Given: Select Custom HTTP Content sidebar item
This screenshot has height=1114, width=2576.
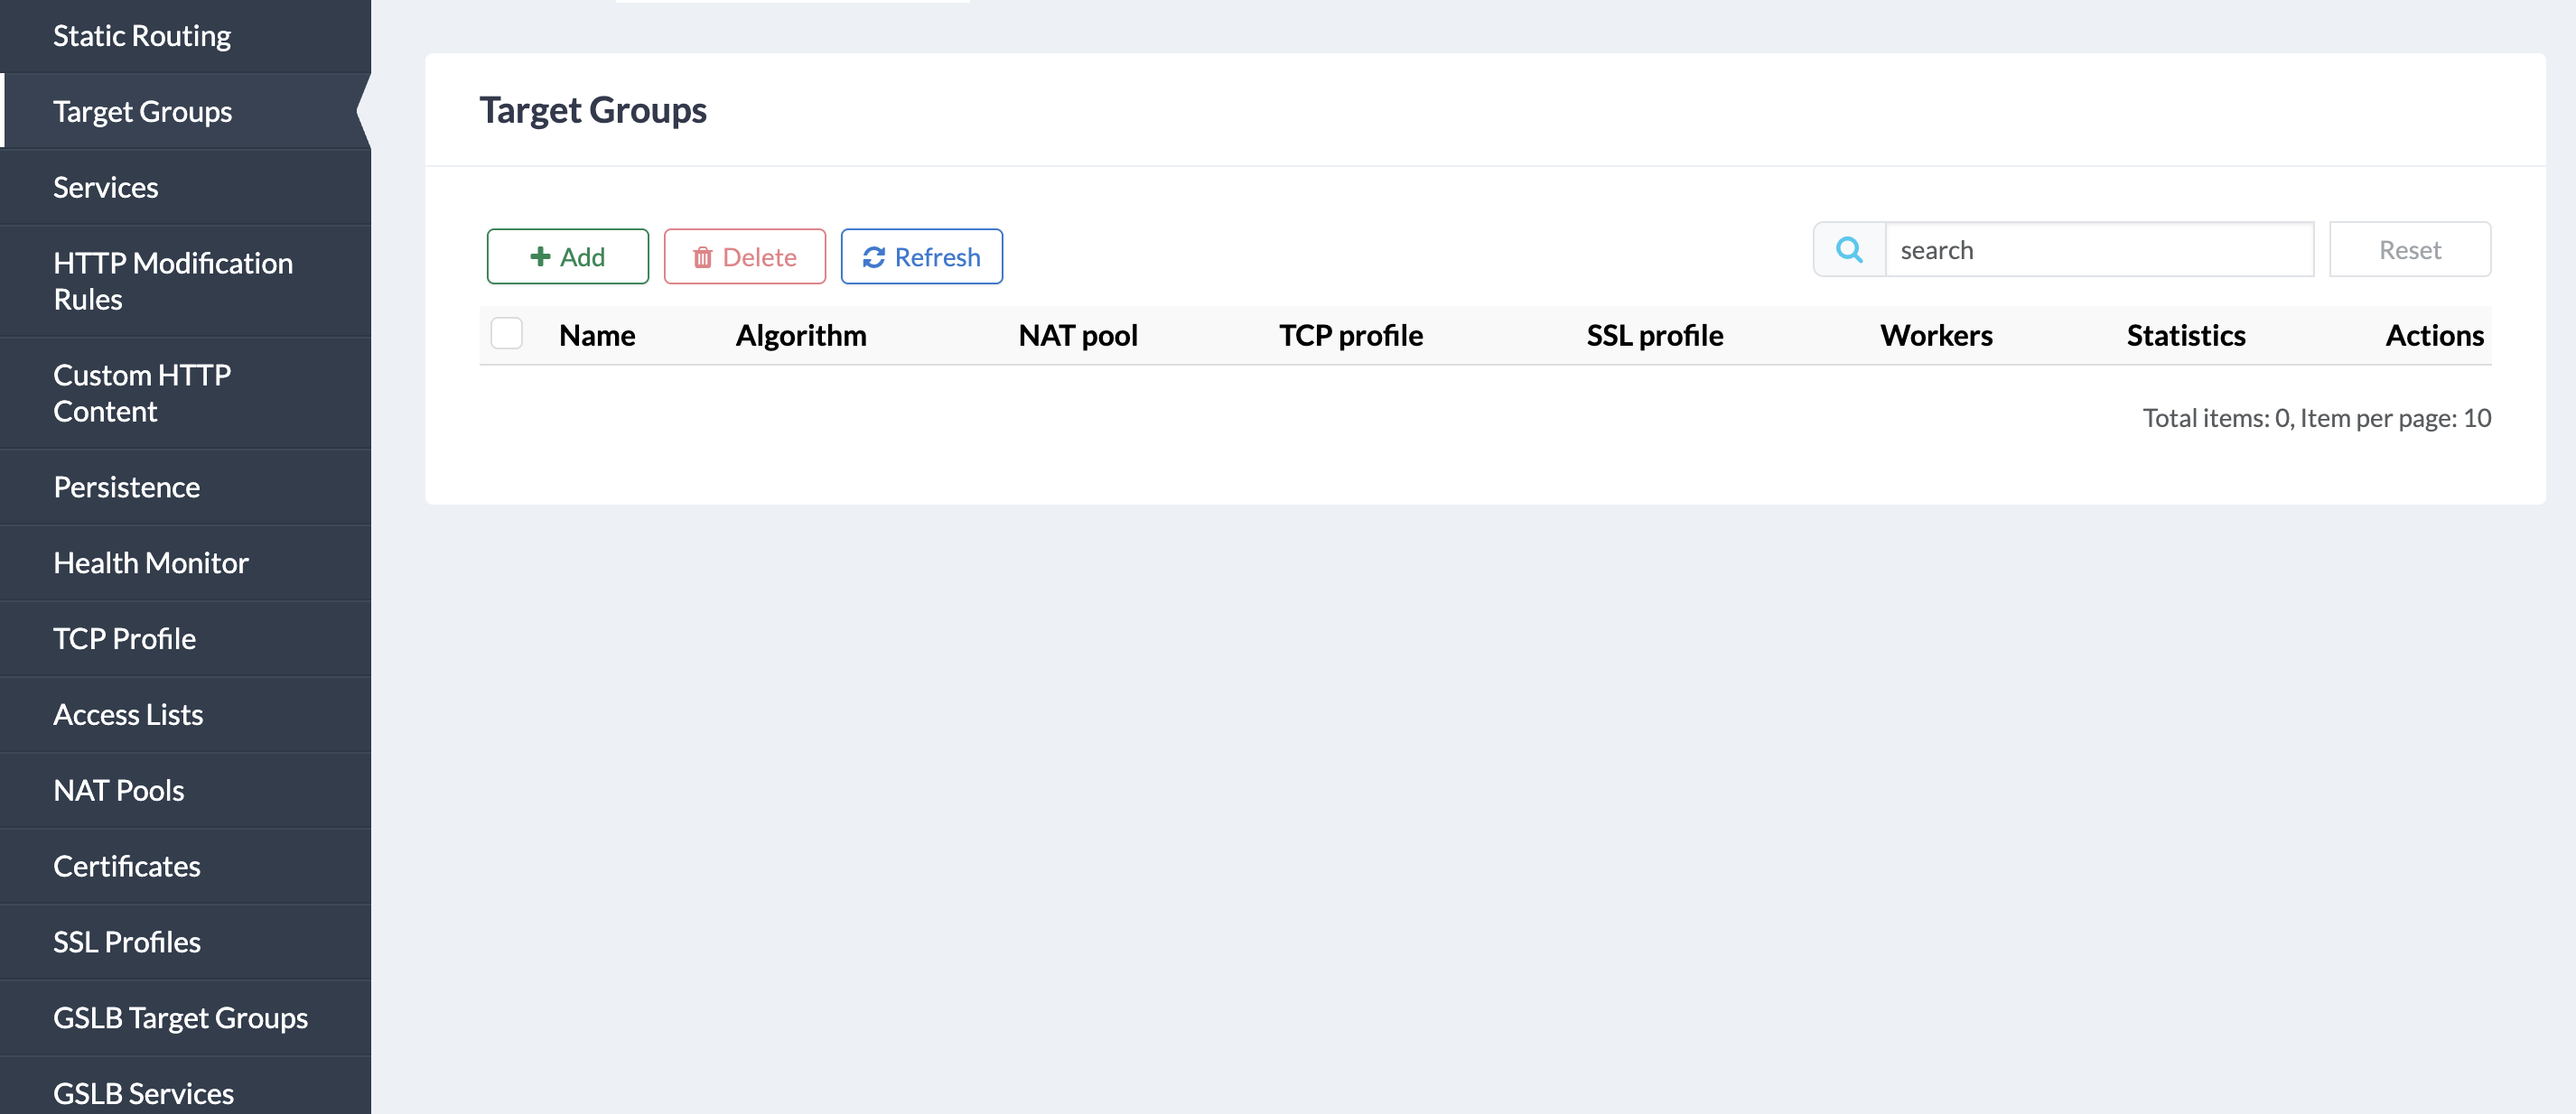Looking at the screenshot, I should pyautogui.click(x=142, y=393).
